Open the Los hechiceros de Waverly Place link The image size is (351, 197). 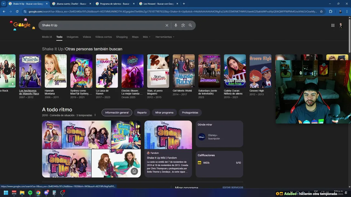point(29,92)
